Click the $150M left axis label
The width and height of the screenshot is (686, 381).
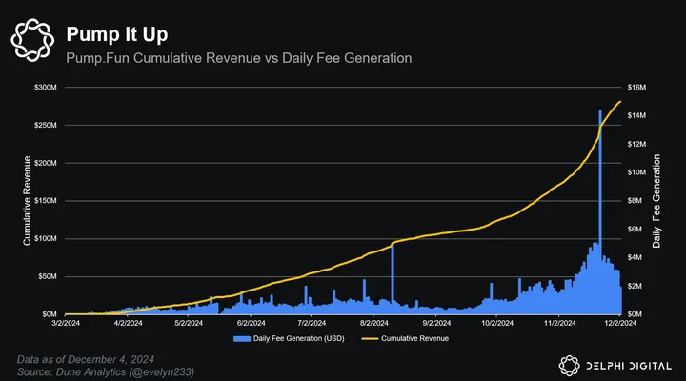pyautogui.click(x=46, y=201)
